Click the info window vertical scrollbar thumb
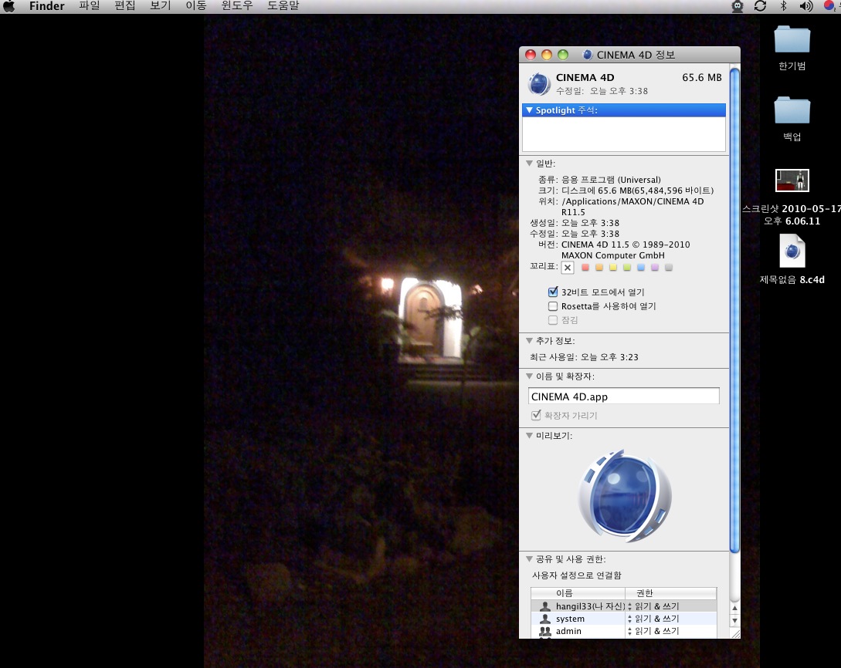The width and height of the screenshot is (841, 668). point(734,309)
